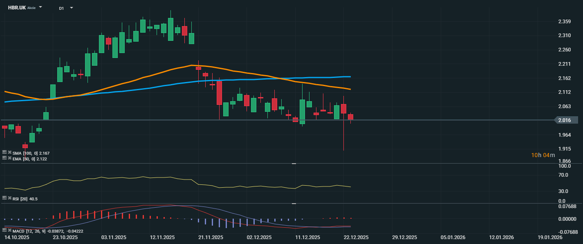The height and width of the screenshot is (244, 583).
Task: Click the D1 interval label
Action: (x=61, y=8)
